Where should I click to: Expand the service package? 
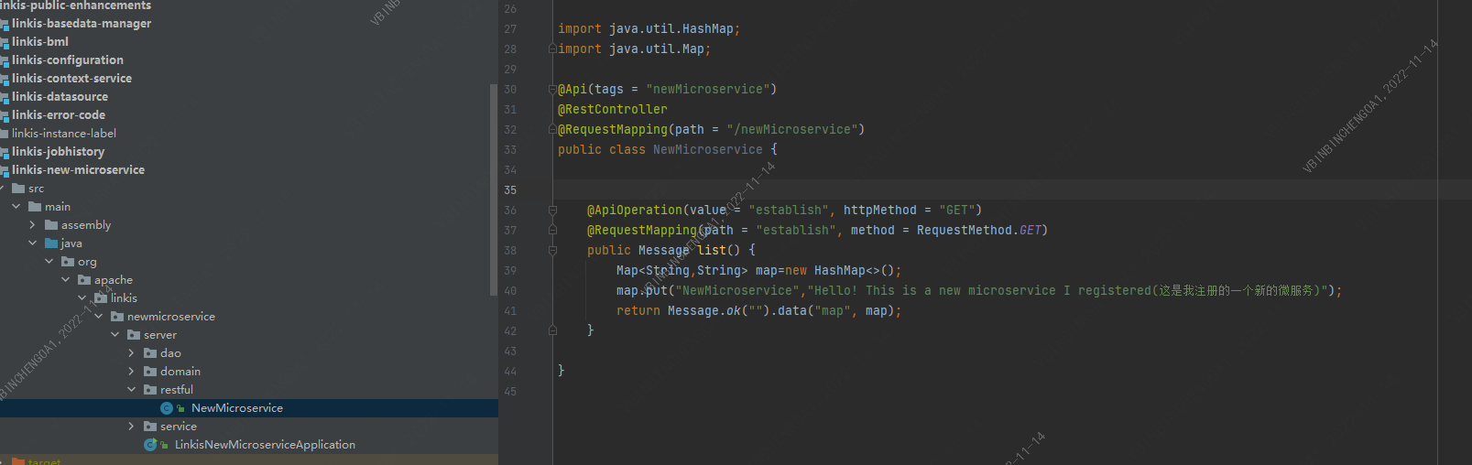pos(132,427)
